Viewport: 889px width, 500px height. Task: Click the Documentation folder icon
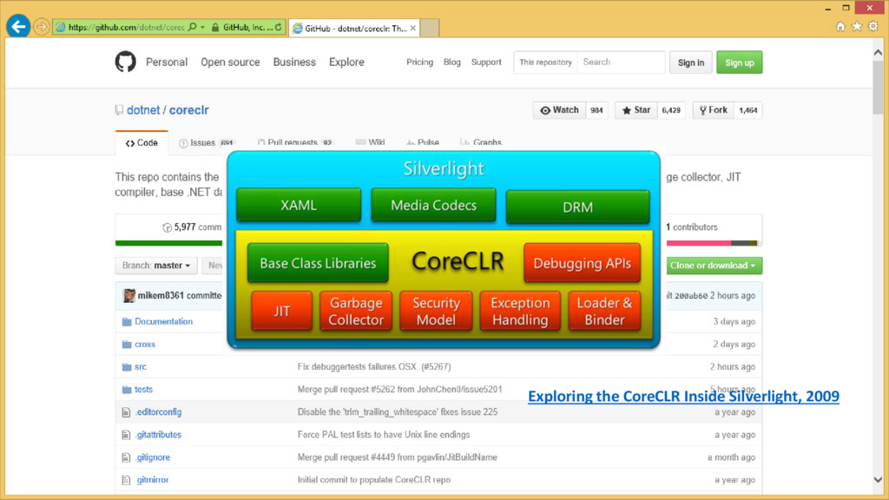tap(127, 322)
